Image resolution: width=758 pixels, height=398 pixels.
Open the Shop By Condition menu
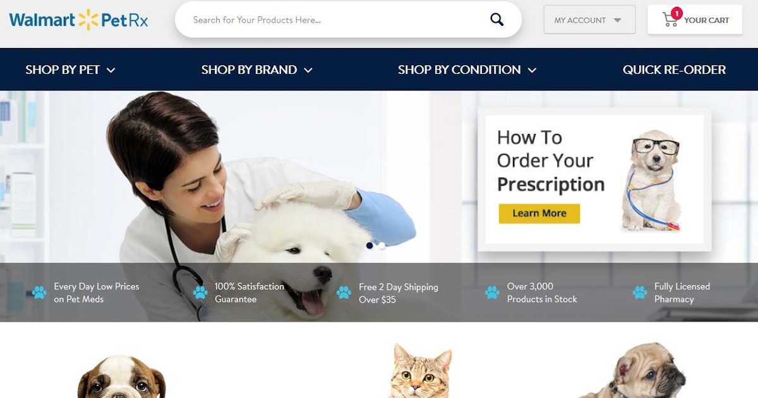(x=467, y=69)
